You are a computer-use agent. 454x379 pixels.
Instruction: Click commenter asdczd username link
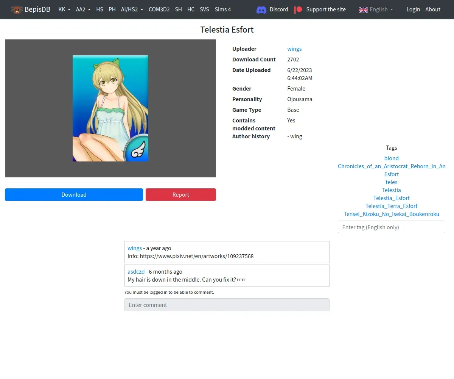click(136, 272)
